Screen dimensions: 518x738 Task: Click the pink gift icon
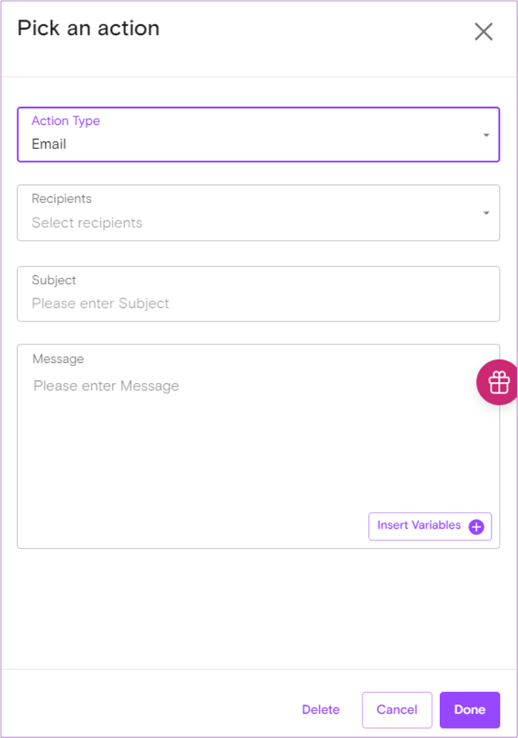pyautogui.click(x=498, y=382)
